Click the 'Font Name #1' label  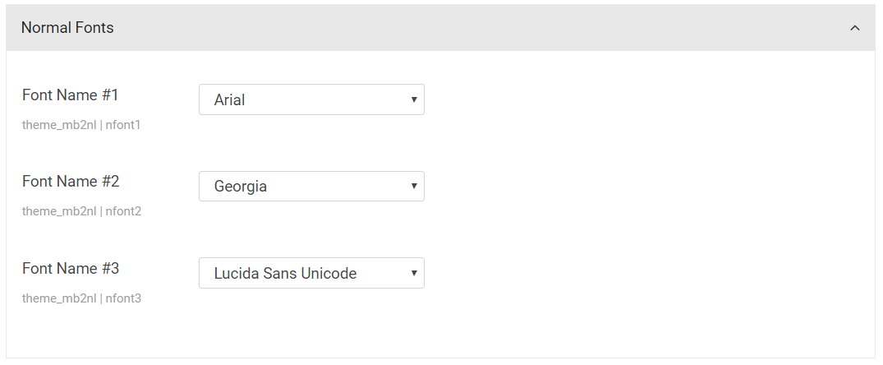[71, 95]
